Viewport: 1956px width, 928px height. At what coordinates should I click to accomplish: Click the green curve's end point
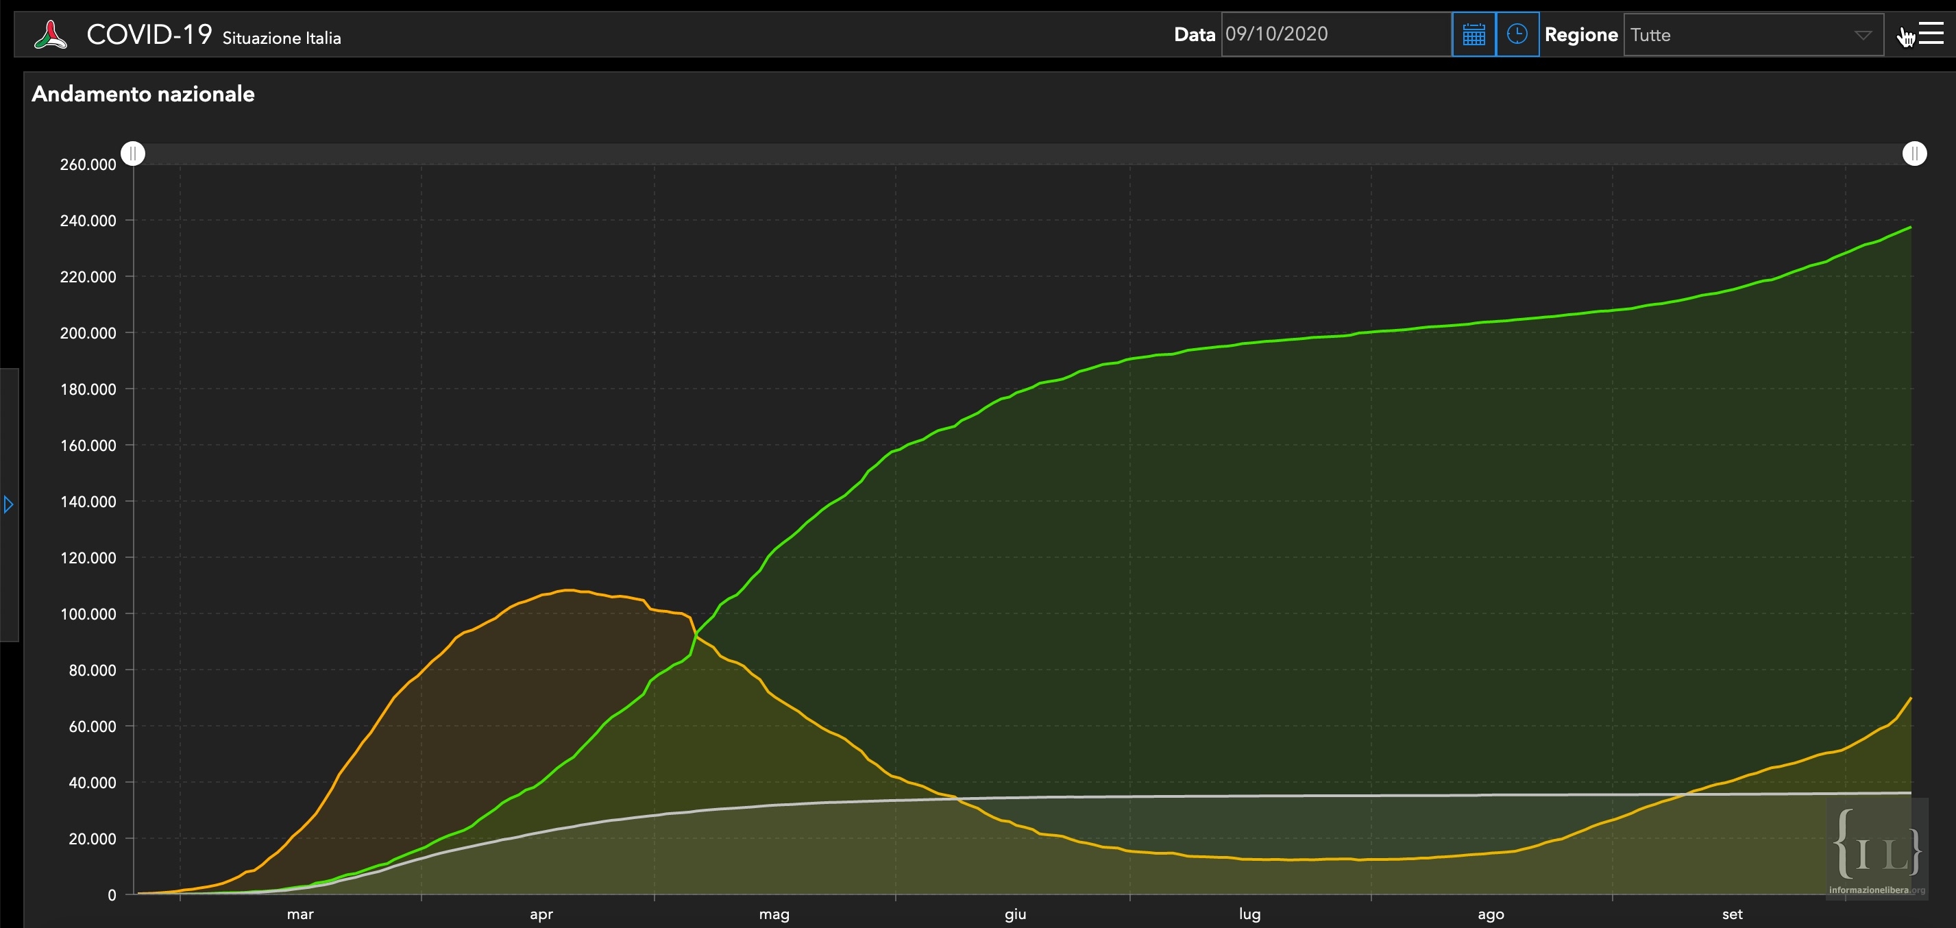(1909, 227)
